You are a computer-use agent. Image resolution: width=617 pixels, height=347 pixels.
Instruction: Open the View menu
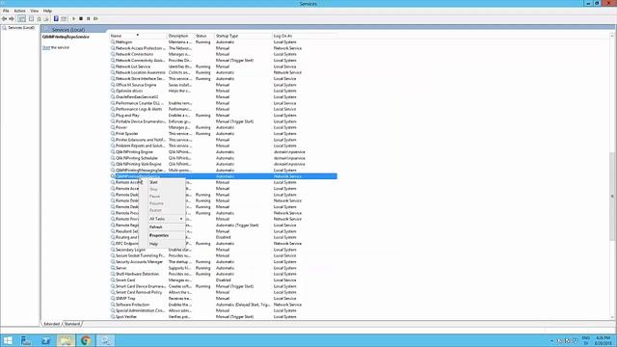[35, 11]
